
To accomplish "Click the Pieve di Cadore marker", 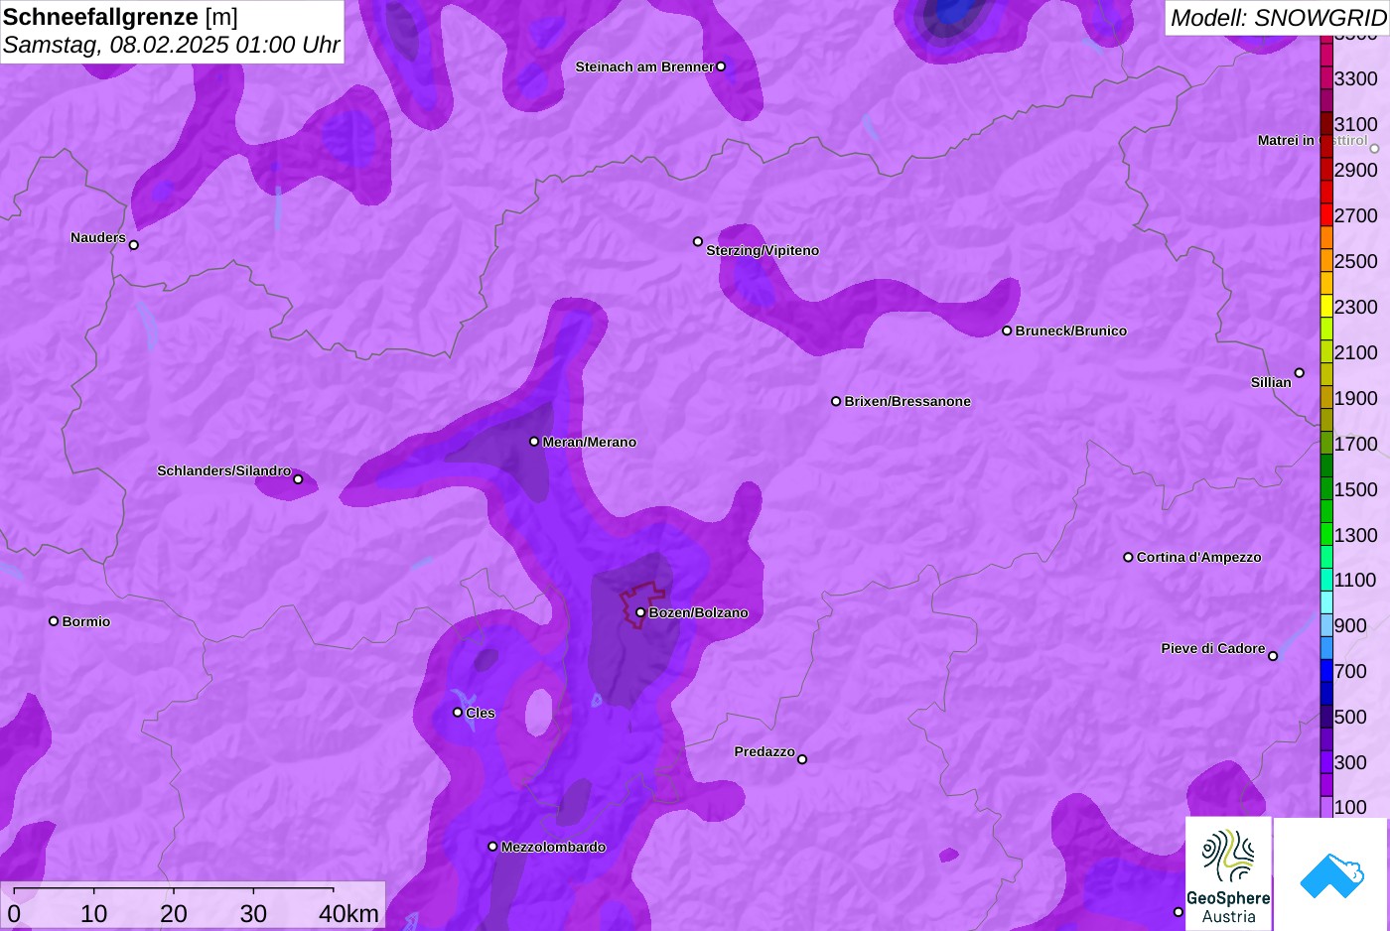I will pyautogui.click(x=1273, y=656).
